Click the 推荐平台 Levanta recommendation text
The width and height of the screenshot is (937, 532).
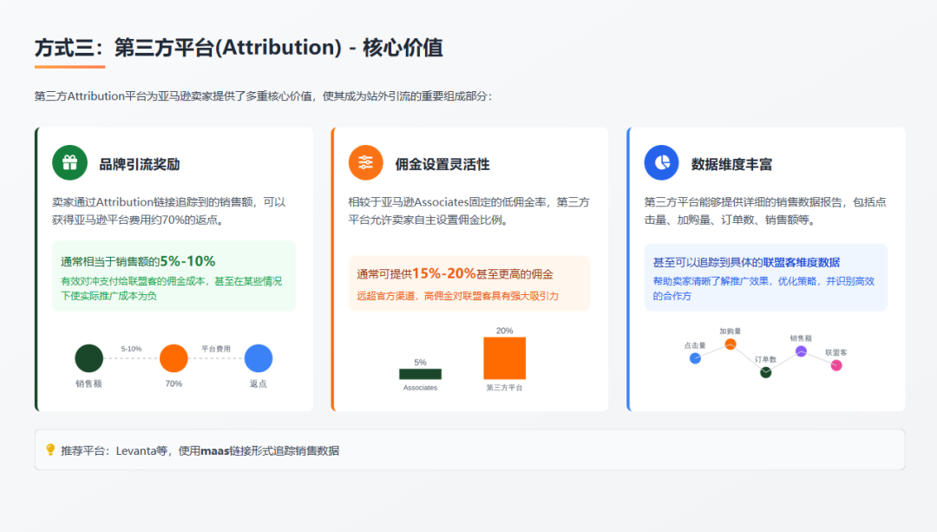click(200, 450)
